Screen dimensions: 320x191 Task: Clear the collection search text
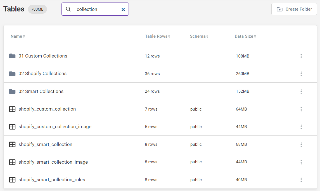pyautogui.click(x=123, y=9)
